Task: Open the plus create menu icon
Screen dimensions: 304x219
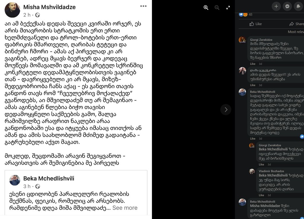Action: [276, 7]
